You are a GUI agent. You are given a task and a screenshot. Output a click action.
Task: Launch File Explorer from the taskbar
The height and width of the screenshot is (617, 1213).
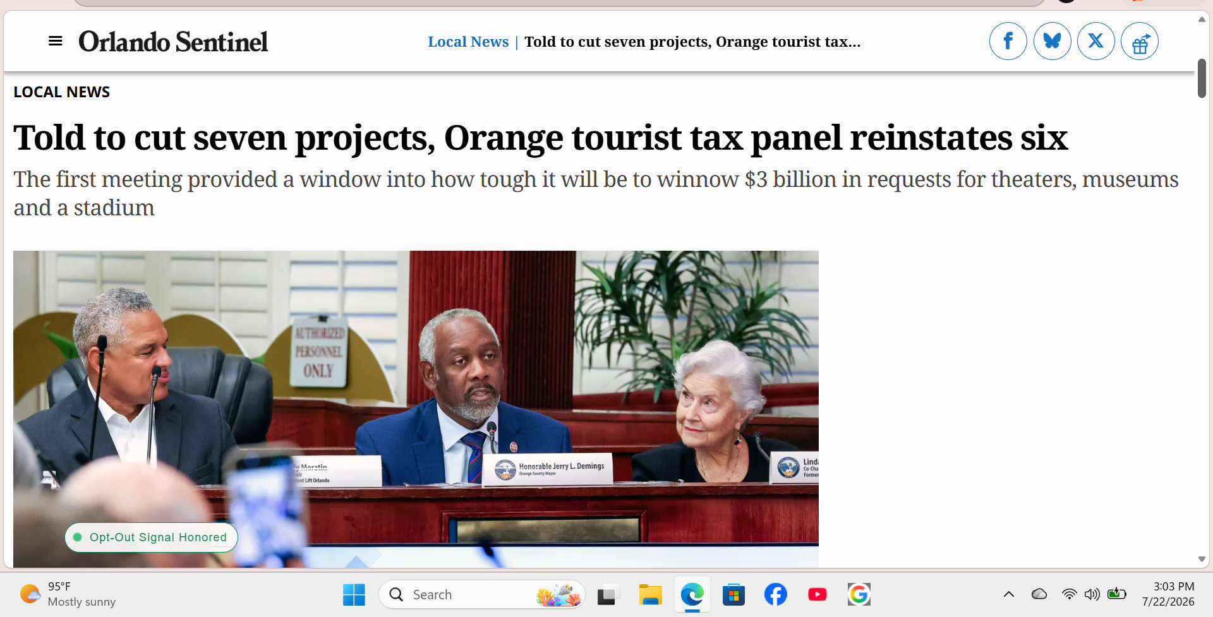click(x=650, y=595)
